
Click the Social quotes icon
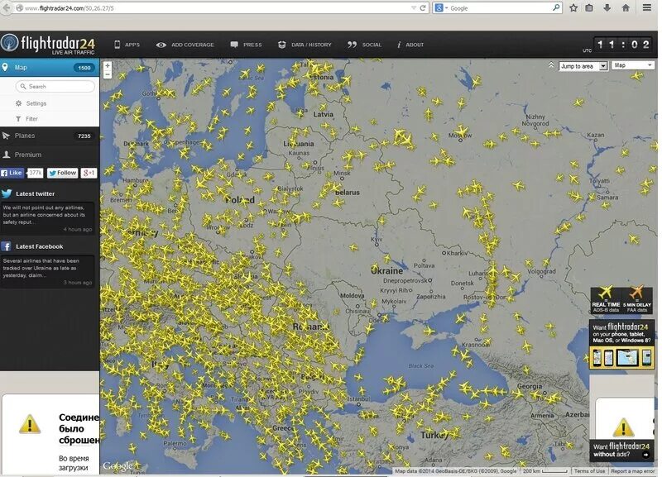pyautogui.click(x=353, y=44)
